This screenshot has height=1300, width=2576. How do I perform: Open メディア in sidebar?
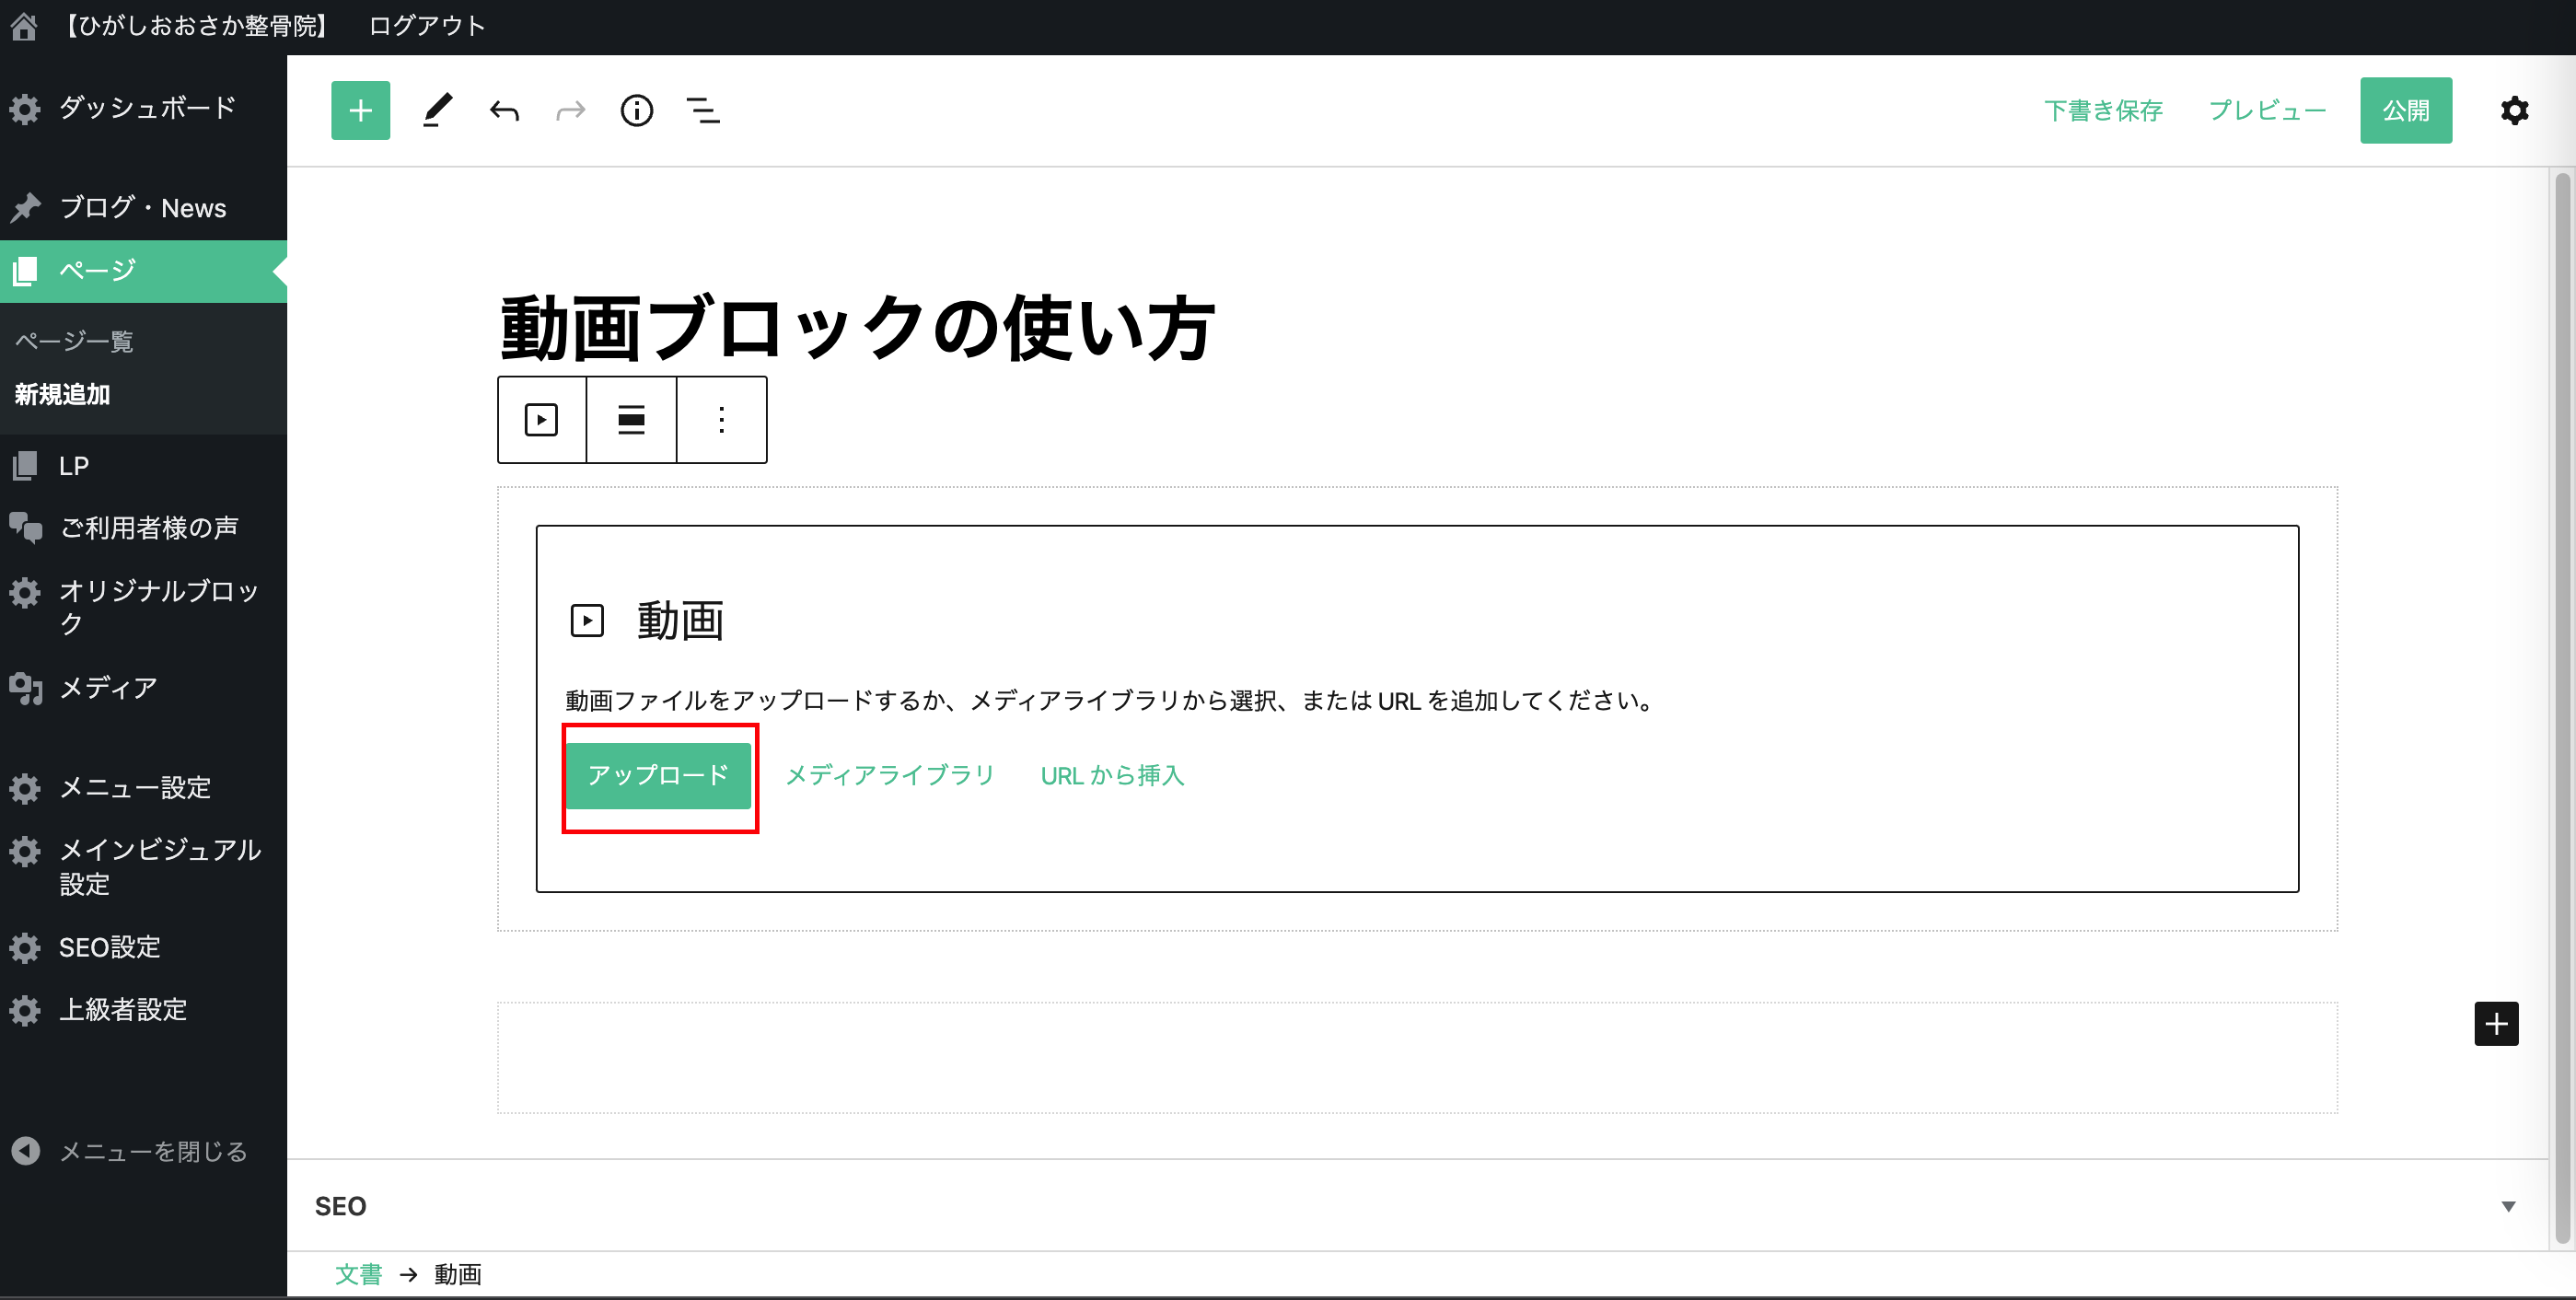[108, 688]
